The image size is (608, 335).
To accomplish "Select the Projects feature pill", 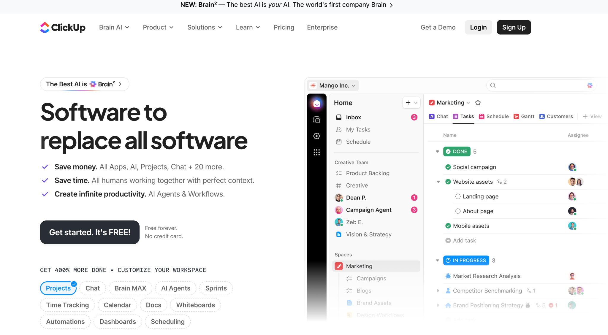I will pos(58,288).
